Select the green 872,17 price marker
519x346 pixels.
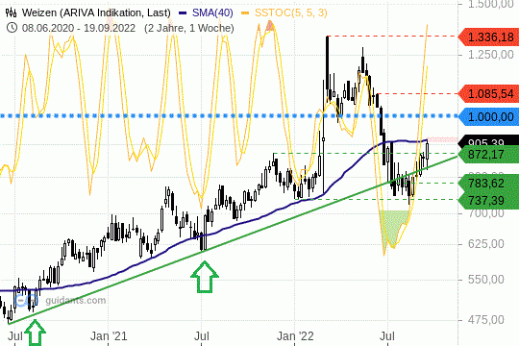488,155
